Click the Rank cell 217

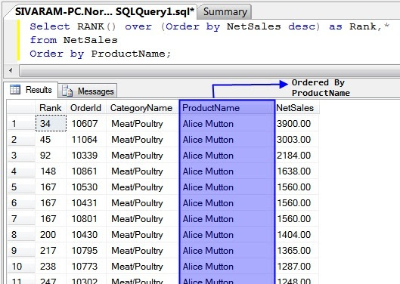pos(51,251)
